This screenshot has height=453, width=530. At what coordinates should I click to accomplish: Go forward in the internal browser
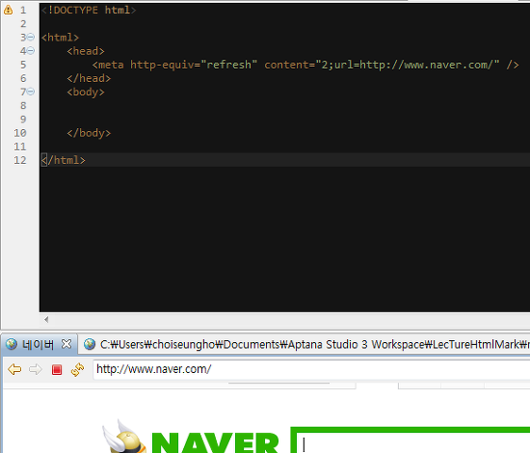click(36, 369)
